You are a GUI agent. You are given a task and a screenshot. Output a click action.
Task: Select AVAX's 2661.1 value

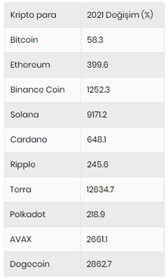click(97, 239)
